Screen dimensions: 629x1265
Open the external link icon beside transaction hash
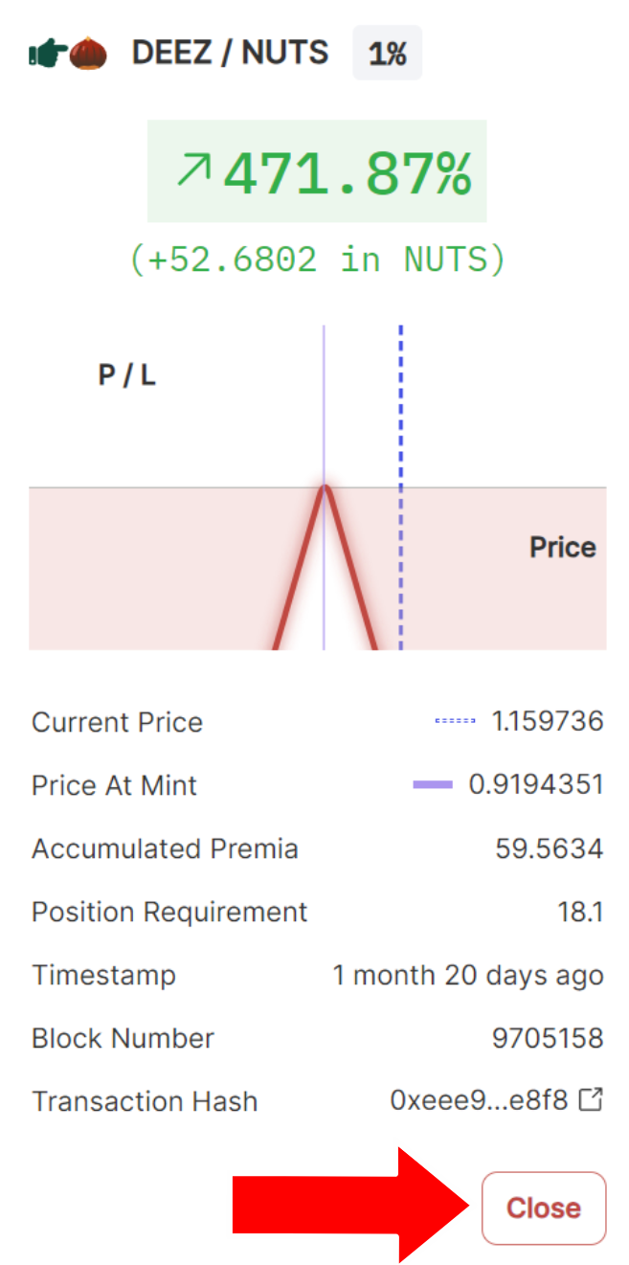pos(593,1100)
